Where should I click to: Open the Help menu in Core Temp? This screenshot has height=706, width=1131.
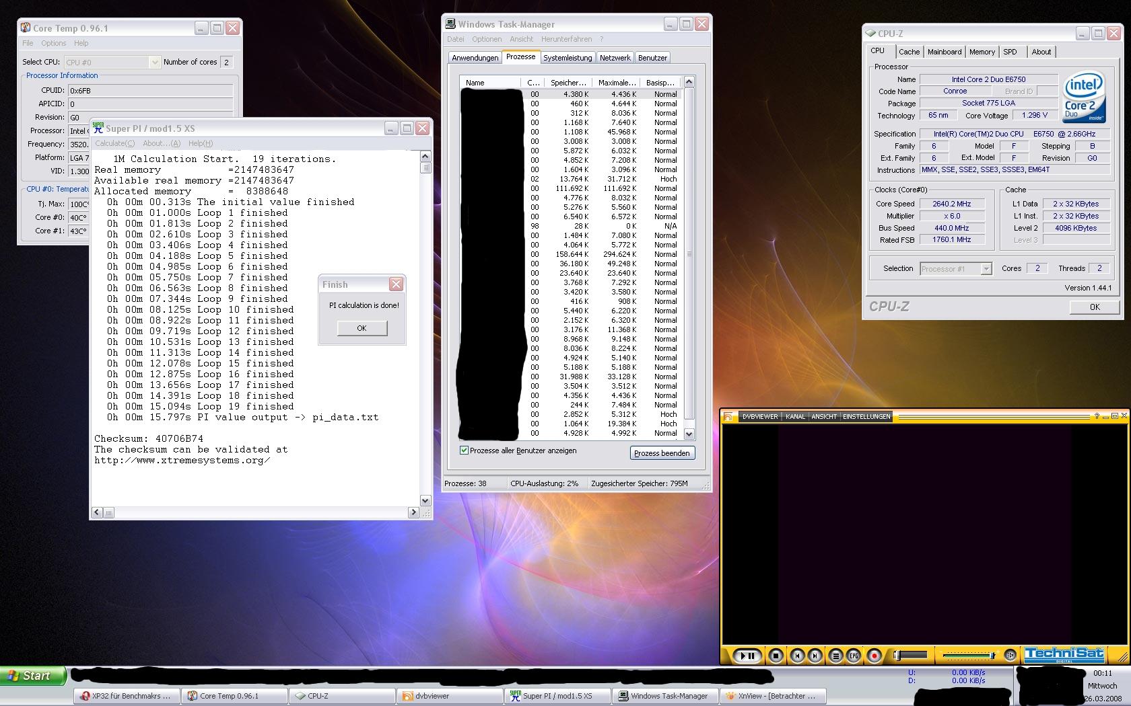(x=81, y=43)
